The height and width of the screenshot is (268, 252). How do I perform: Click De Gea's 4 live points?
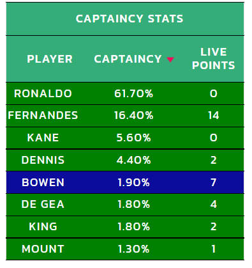click(x=214, y=204)
